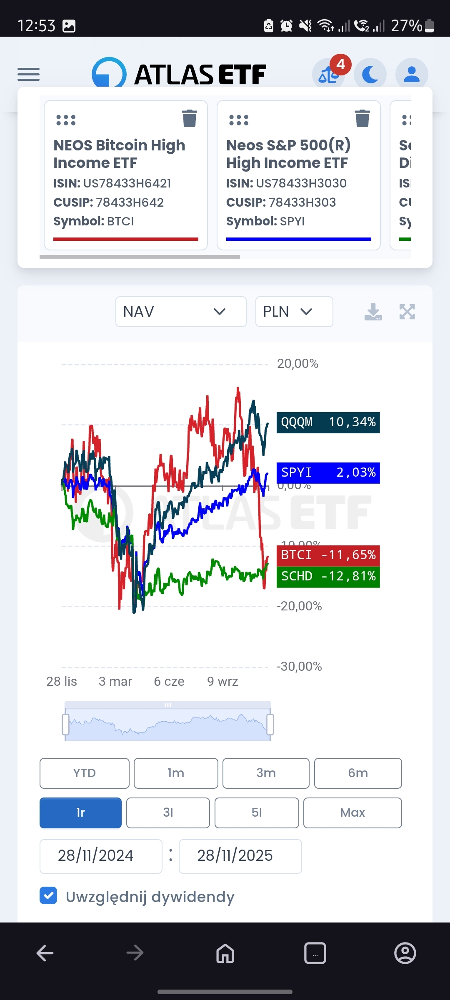Screen dimensions: 450x1000
Task: Expand the chart to fullscreen
Action: coord(407,312)
